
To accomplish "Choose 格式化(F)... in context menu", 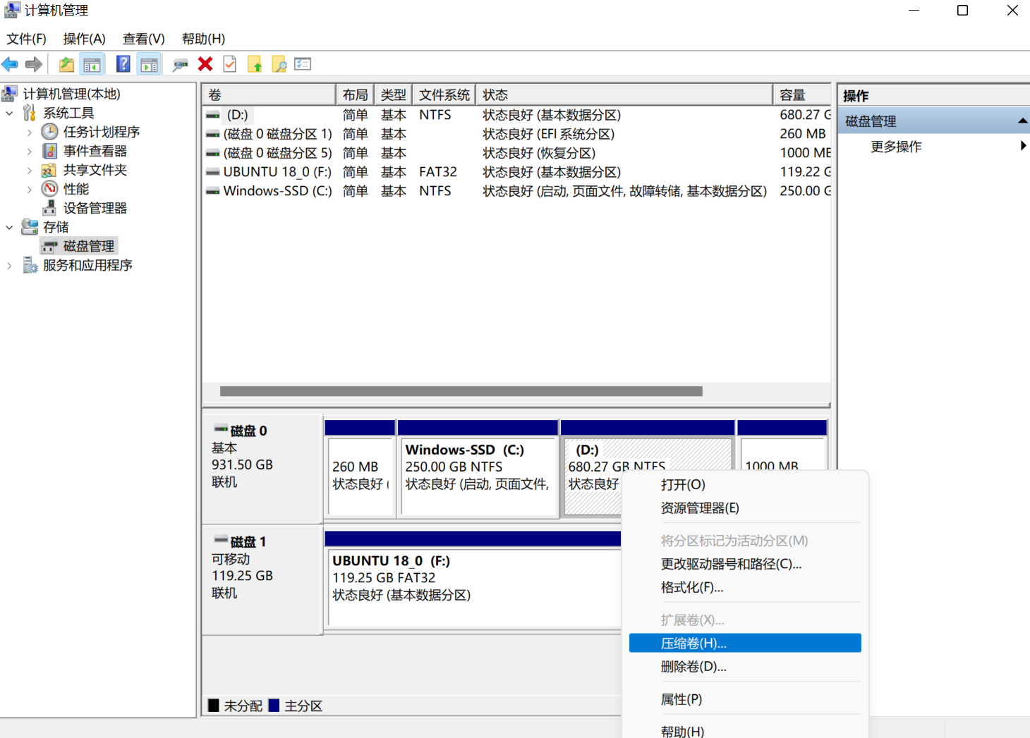I will [745, 587].
